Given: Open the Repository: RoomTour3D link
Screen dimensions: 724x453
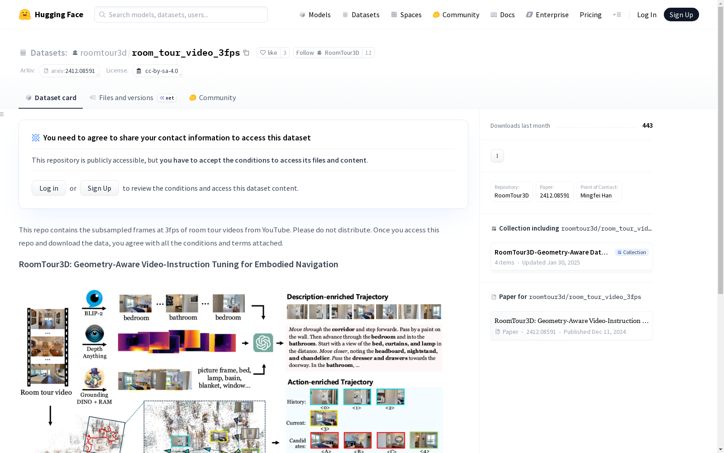Looking at the screenshot, I should pyautogui.click(x=511, y=192).
